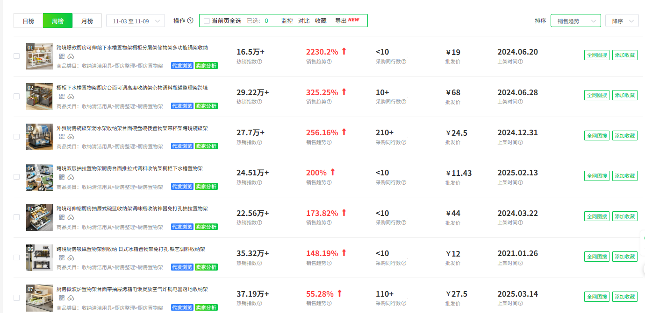Click 添加收藏 on rank 07 row
This screenshot has width=645, height=313.
coord(624,296)
